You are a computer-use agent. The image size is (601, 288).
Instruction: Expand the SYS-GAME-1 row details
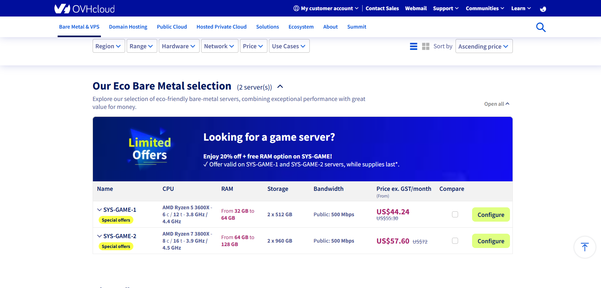point(100,210)
